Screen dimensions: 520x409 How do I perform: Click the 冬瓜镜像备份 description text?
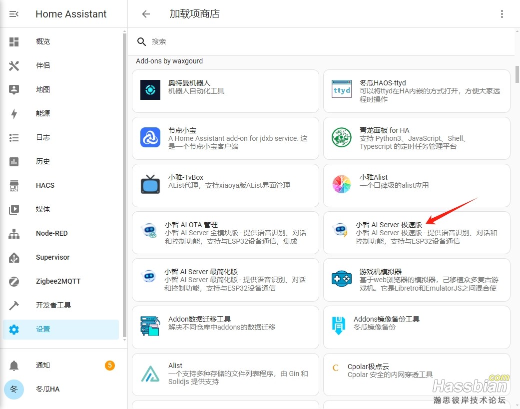(375, 327)
